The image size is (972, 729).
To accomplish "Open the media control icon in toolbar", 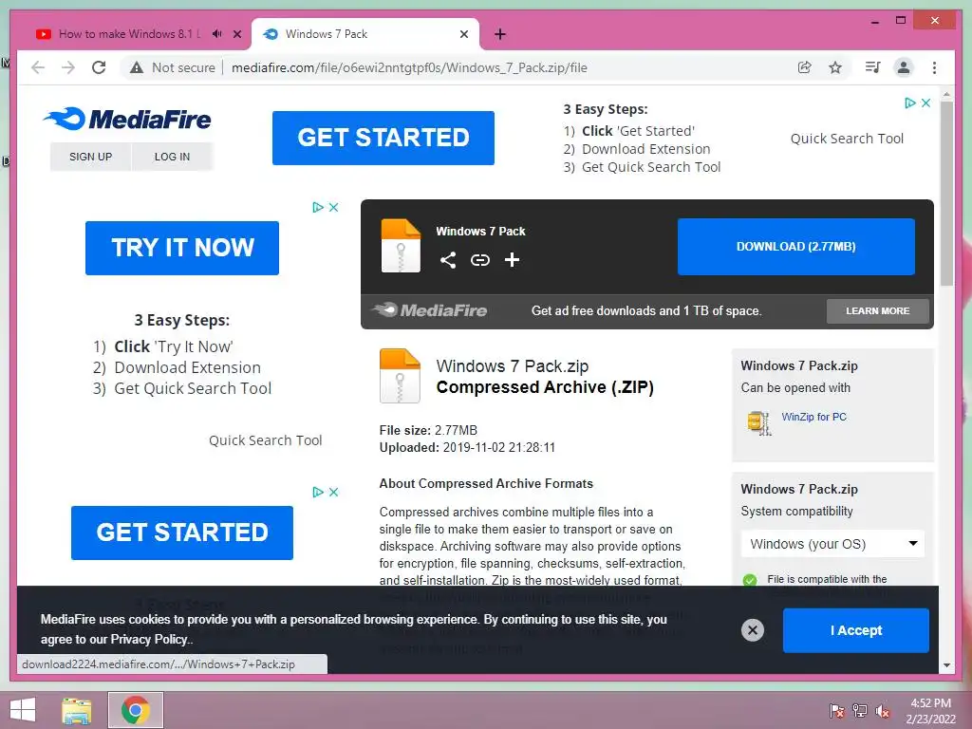I will pyautogui.click(x=872, y=67).
